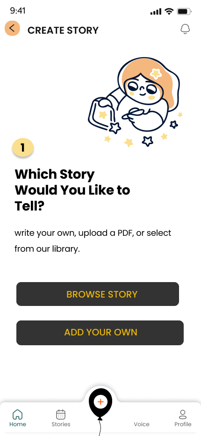This screenshot has height=436, width=201.
Task: Open the Voice tab
Action: click(x=142, y=424)
